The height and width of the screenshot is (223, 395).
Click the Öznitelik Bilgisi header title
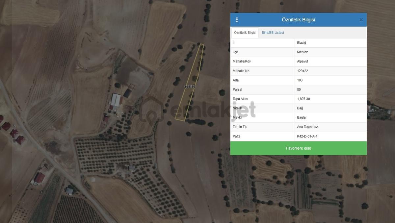(298, 20)
